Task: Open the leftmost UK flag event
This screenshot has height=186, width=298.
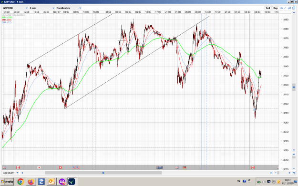Action: pos(4,167)
